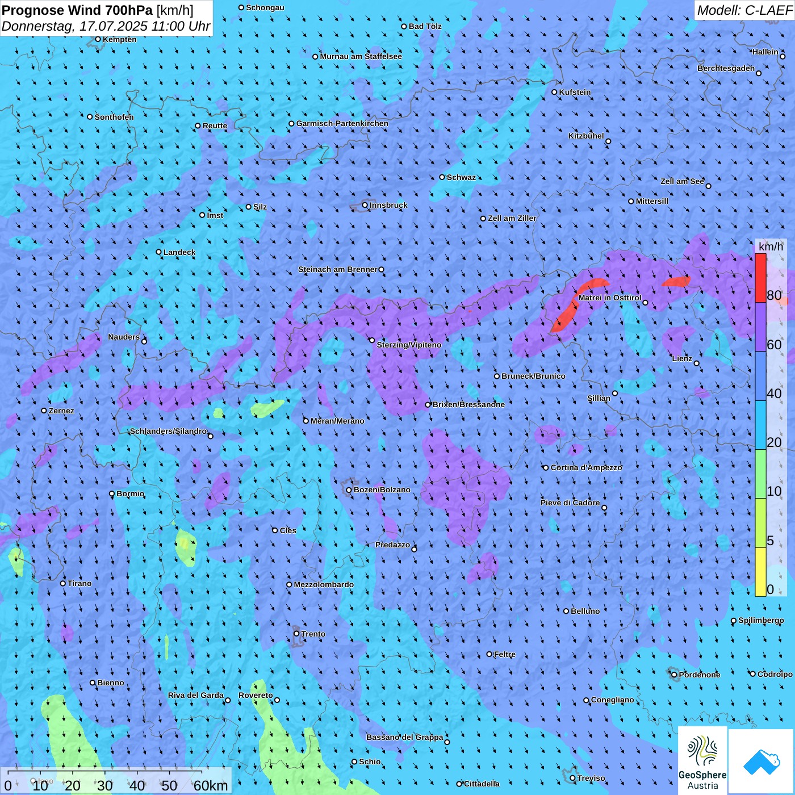The image size is (795, 795).
Task: Click the Cittadella city marker
Action: tap(459, 784)
